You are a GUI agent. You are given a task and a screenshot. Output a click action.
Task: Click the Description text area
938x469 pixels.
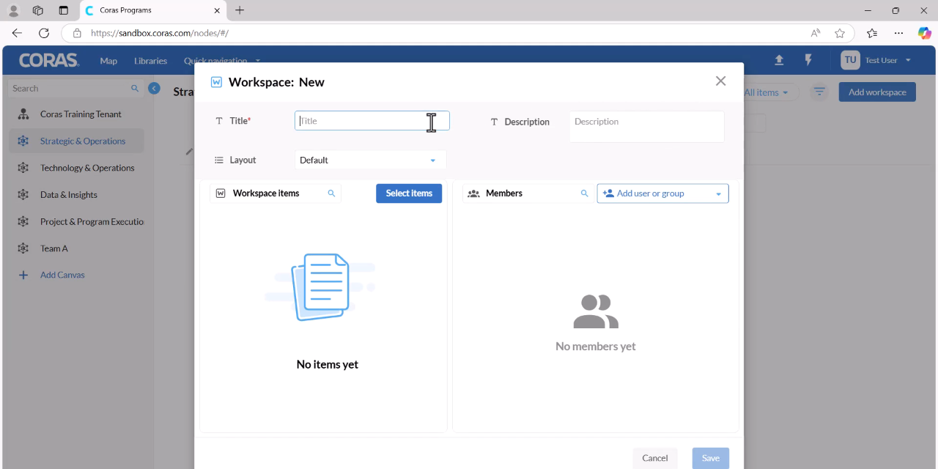(646, 126)
